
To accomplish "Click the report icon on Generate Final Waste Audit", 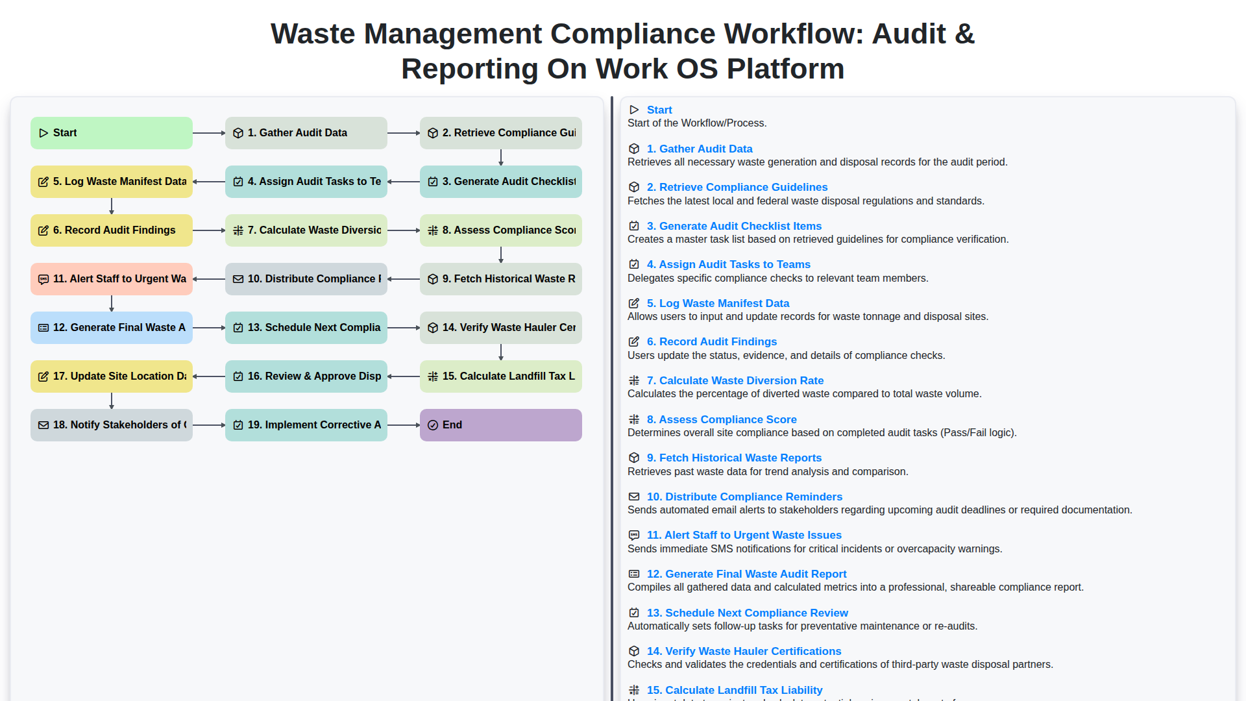I will pyautogui.click(x=43, y=328).
